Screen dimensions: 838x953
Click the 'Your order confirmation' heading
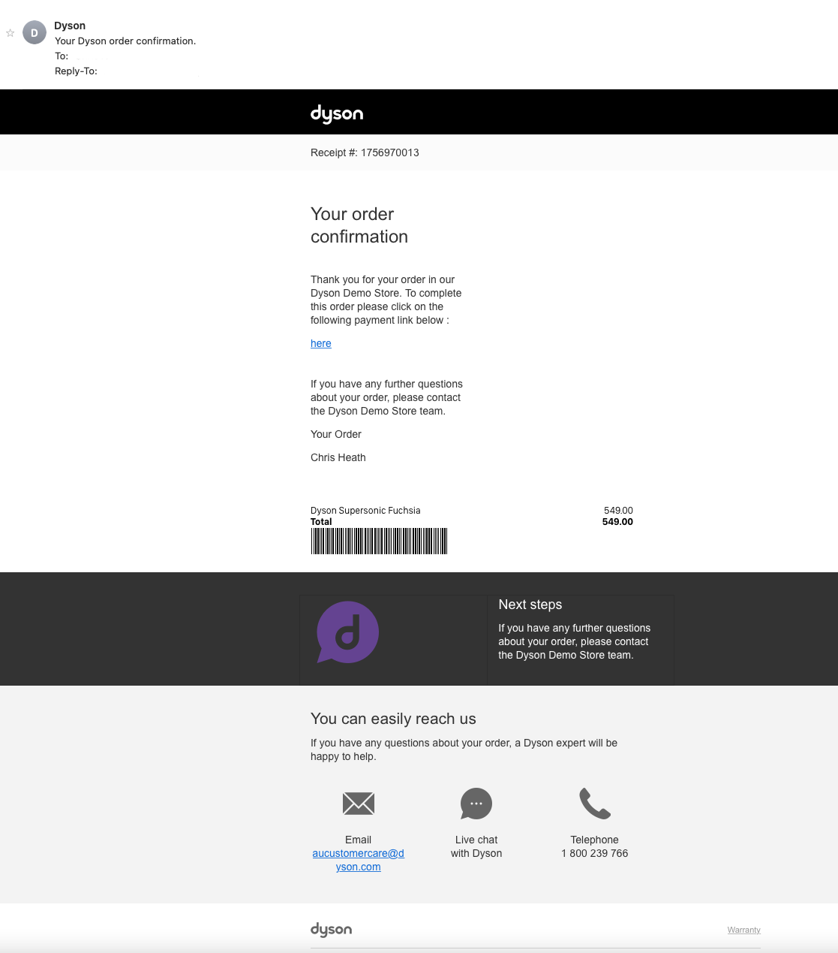pos(359,225)
